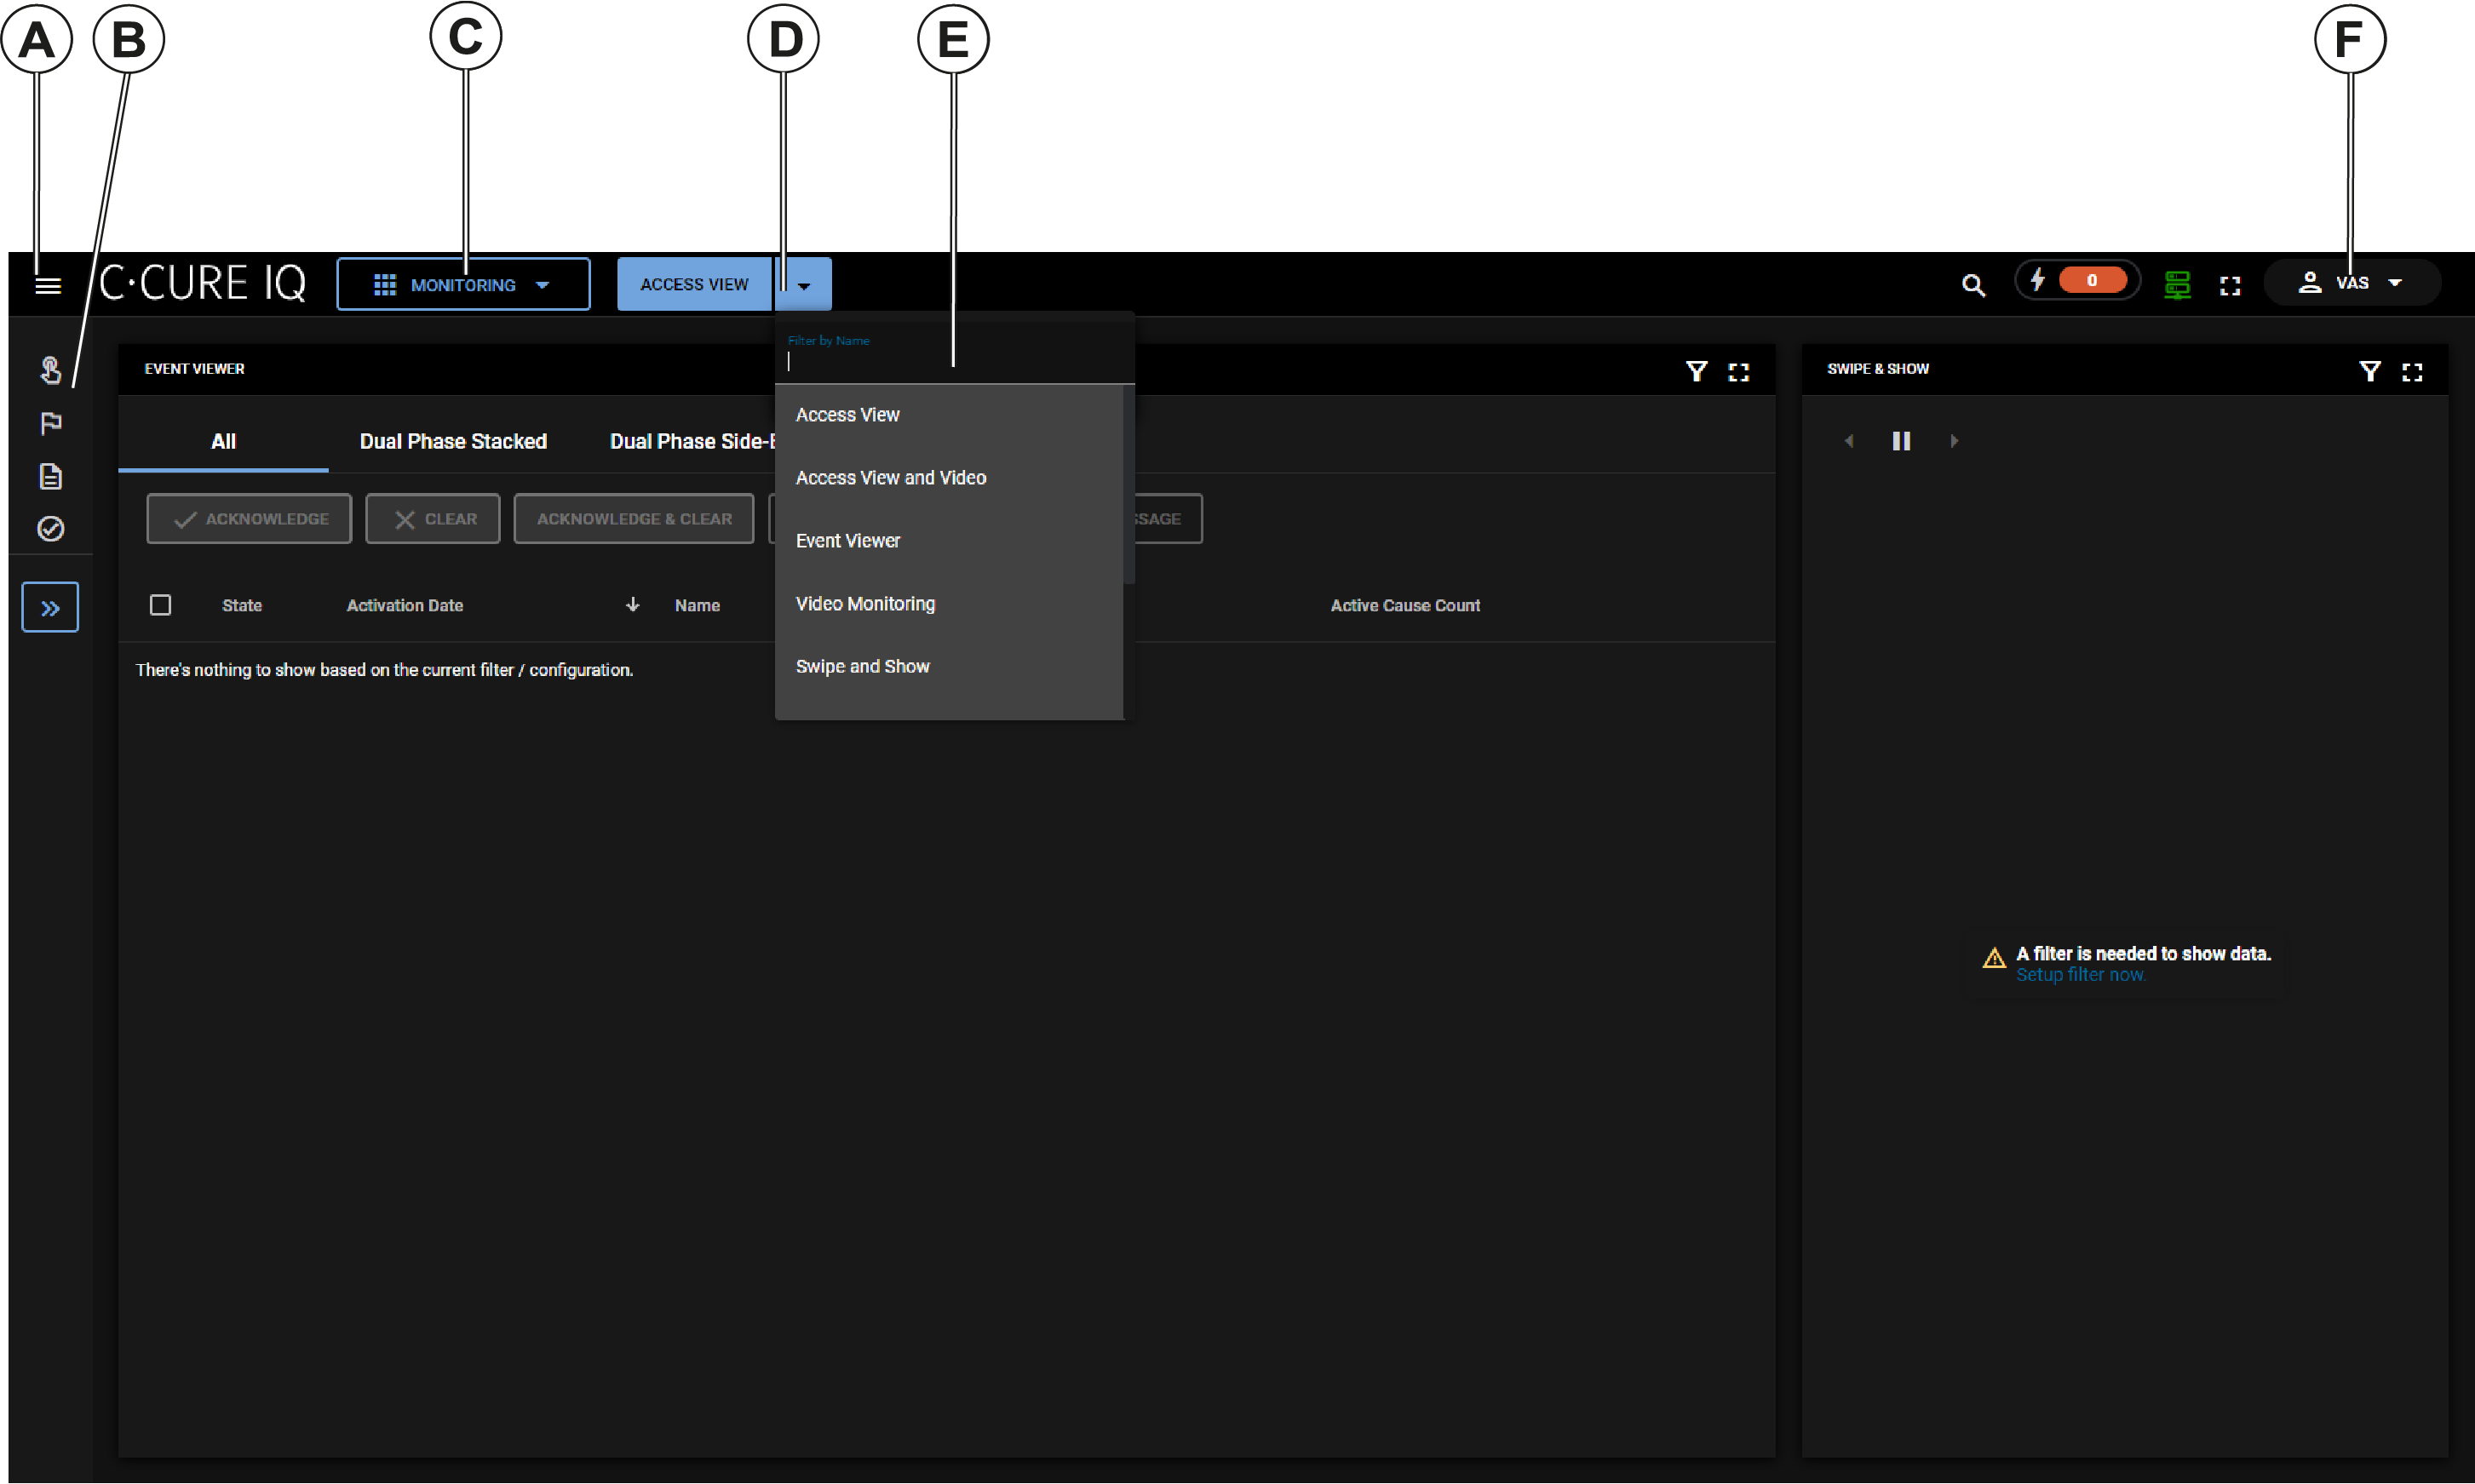Open Event Viewer filter funnel icon
Screen dimensions: 2475x1484
point(1696,371)
